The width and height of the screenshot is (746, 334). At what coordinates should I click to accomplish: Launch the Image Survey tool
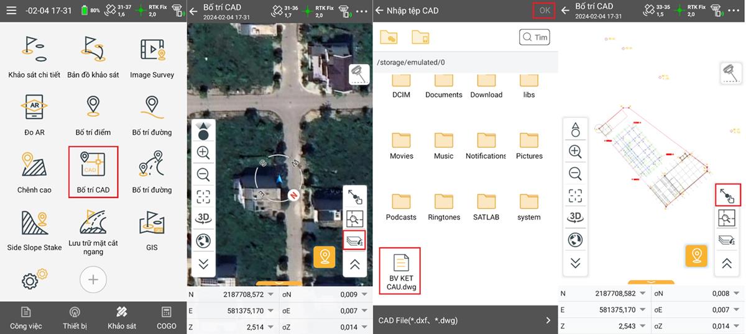tap(152, 56)
